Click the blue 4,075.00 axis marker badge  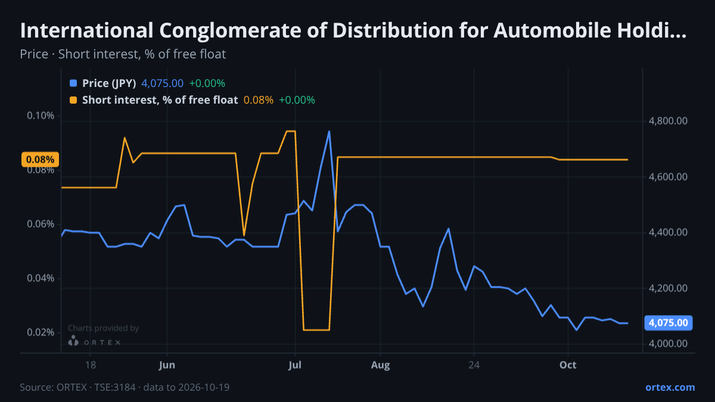(668, 323)
